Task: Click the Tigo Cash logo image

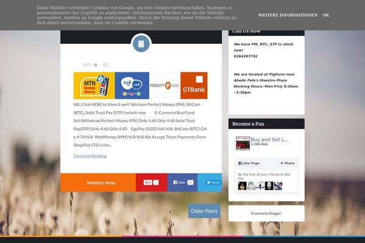Action: 132,86
